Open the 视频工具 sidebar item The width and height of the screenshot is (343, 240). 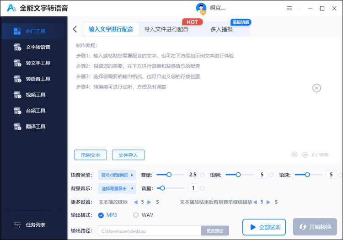tap(33, 95)
